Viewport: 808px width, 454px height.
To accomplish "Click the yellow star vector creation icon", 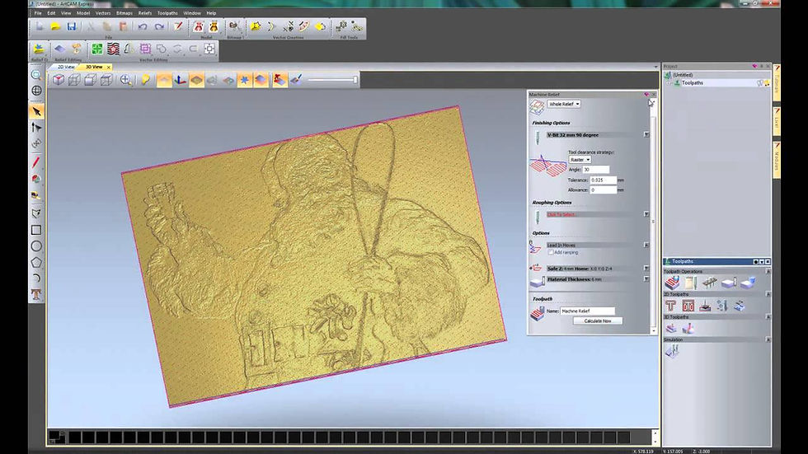I will coord(255,26).
